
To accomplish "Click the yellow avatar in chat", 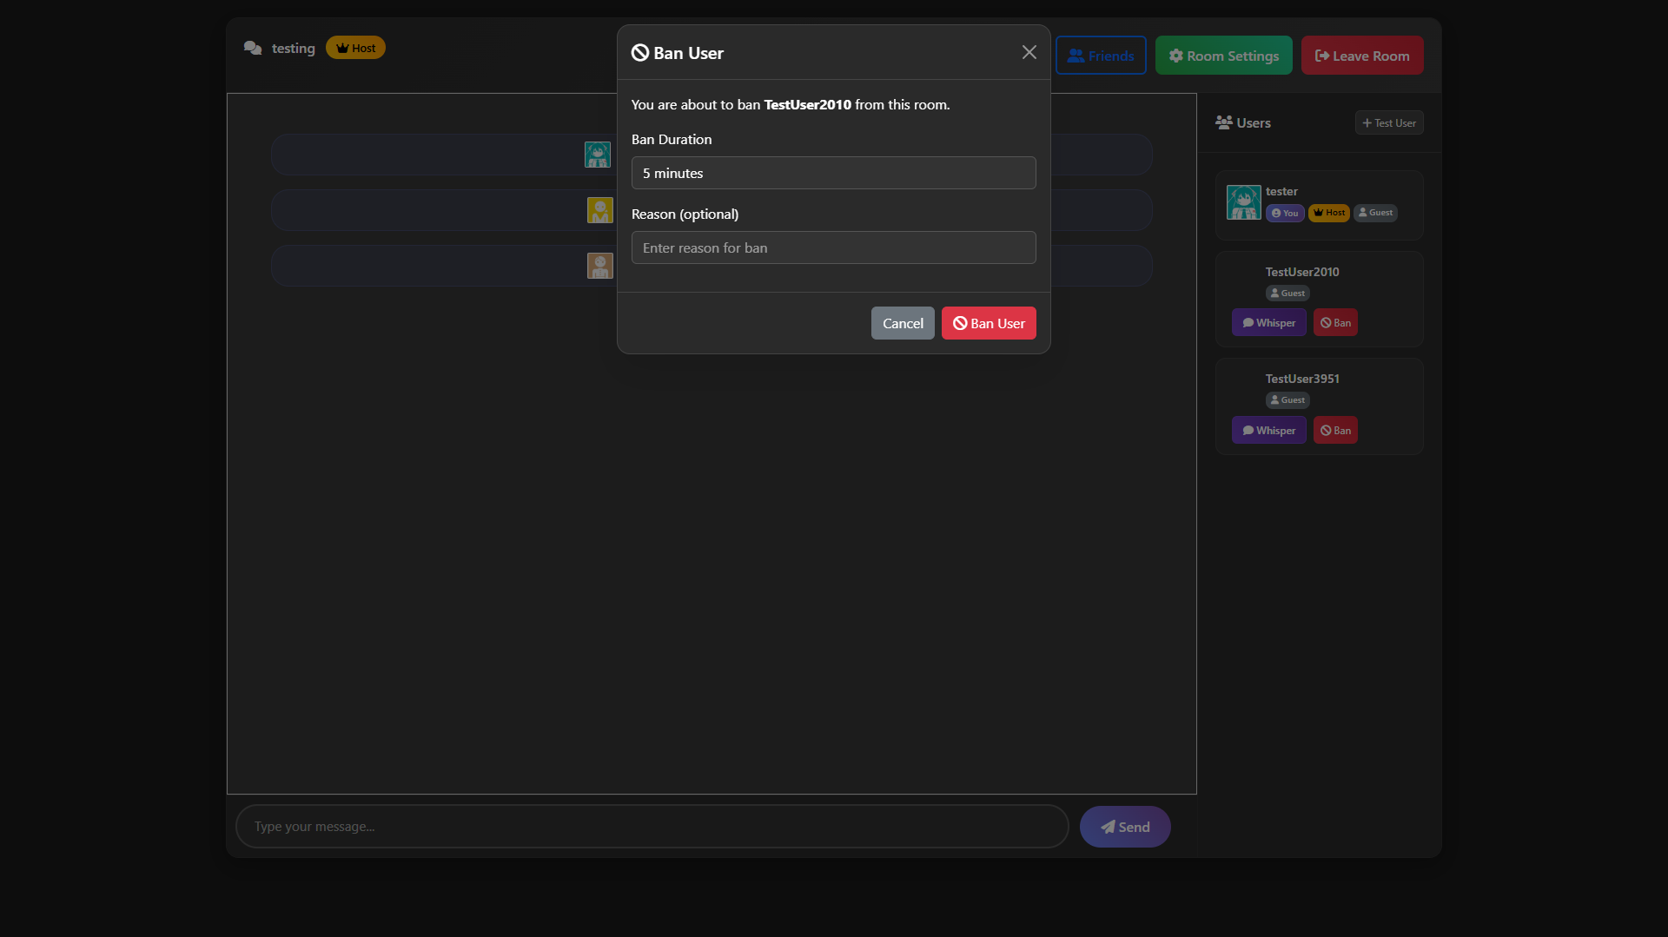I will tap(599, 210).
